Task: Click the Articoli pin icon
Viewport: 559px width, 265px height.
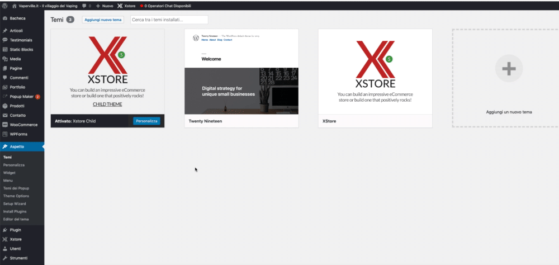Action: pyautogui.click(x=5, y=31)
